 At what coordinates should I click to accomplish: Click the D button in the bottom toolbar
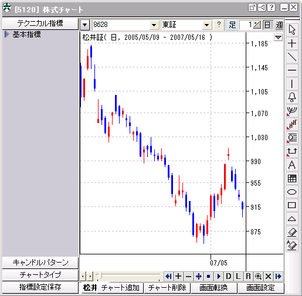(228, 276)
